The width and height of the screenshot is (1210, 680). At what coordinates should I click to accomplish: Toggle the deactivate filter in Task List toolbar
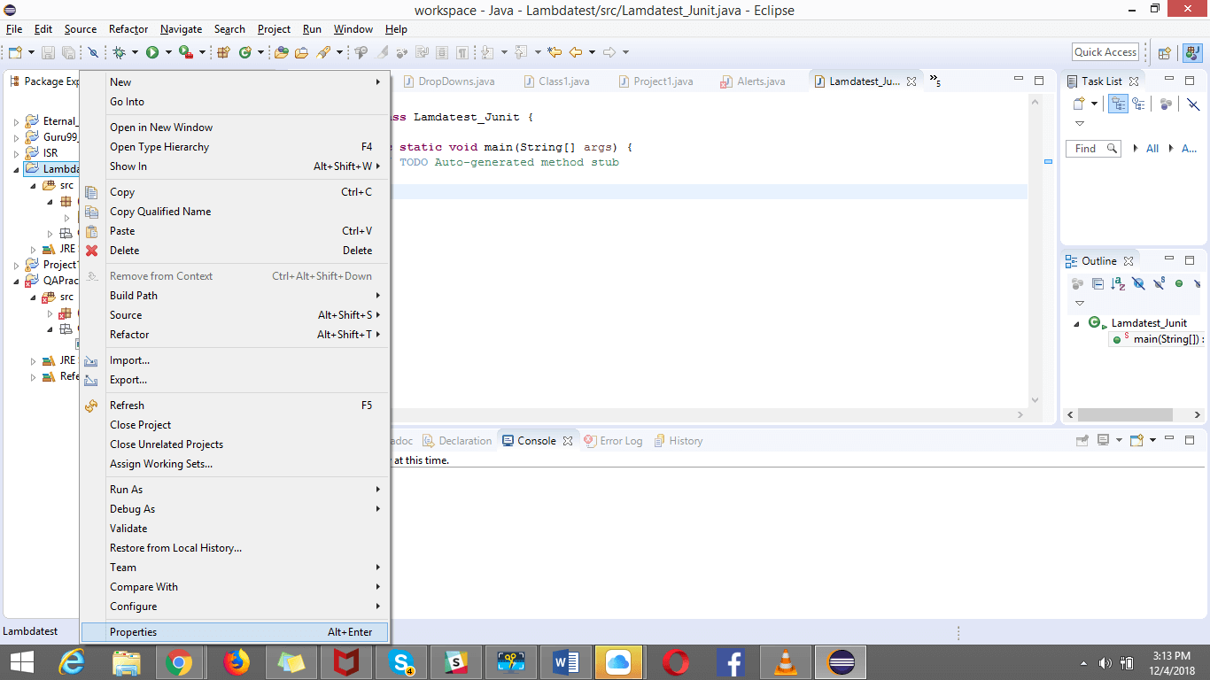pyautogui.click(x=1193, y=104)
